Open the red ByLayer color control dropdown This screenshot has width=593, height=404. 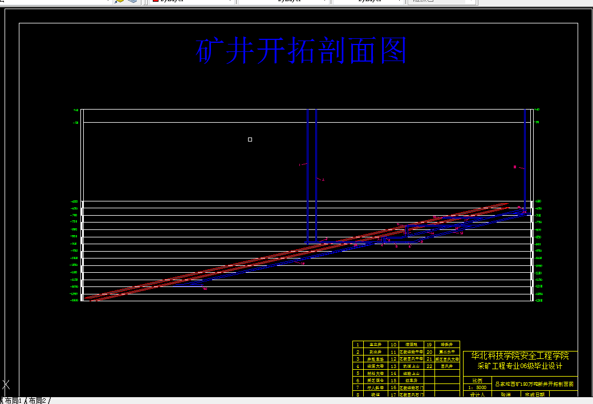(192, 1)
